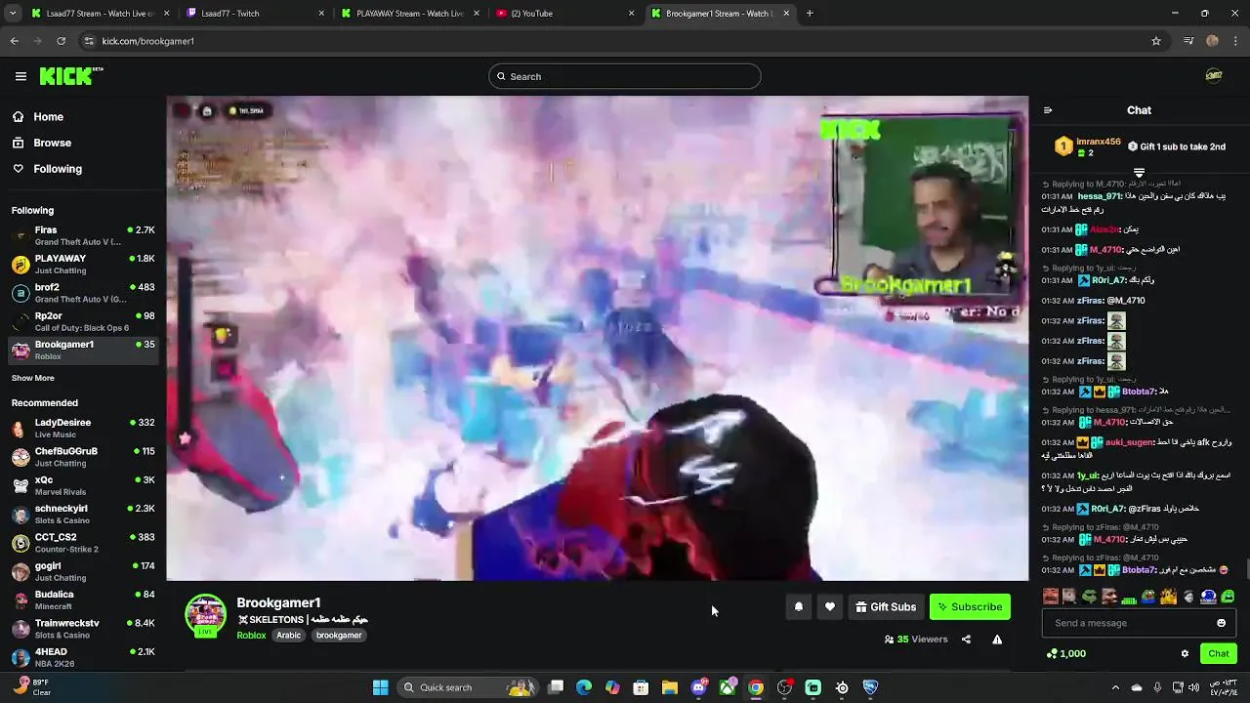Open Rp2or channel in Following list
The image size is (1250, 703).
coord(82,321)
